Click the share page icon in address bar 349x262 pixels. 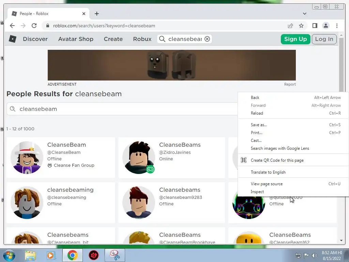click(290, 26)
